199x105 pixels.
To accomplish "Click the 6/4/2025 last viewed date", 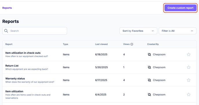I will (x=101, y=95).
